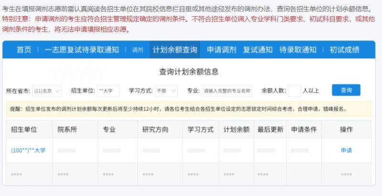Open the (100**)**大学 link
The height and width of the screenshot is (196, 382).
coord(28,150)
